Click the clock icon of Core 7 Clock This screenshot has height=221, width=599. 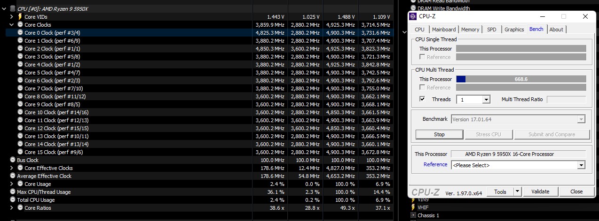[x=20, y=88]
